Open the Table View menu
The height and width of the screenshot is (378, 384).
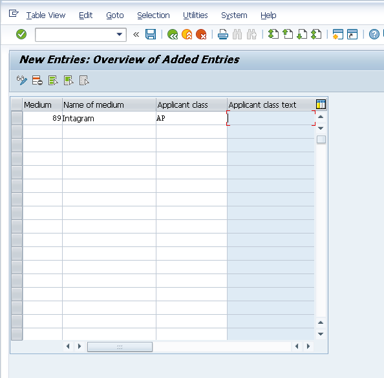point(46,15)
